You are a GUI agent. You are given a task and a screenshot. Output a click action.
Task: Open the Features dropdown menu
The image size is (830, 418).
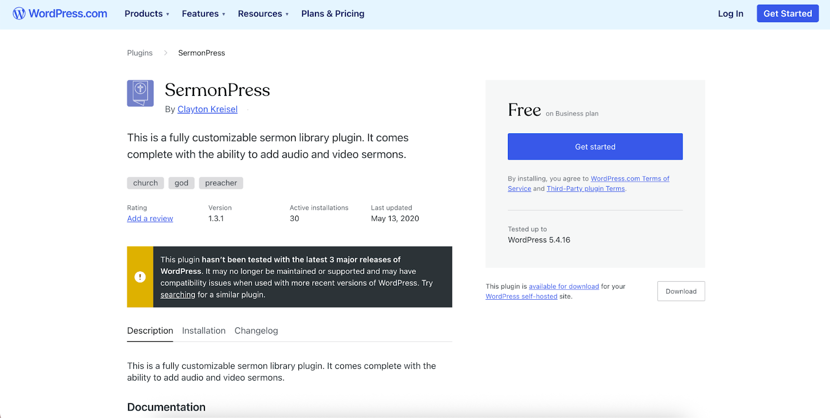pyautogui.click(x=203, y=14)
